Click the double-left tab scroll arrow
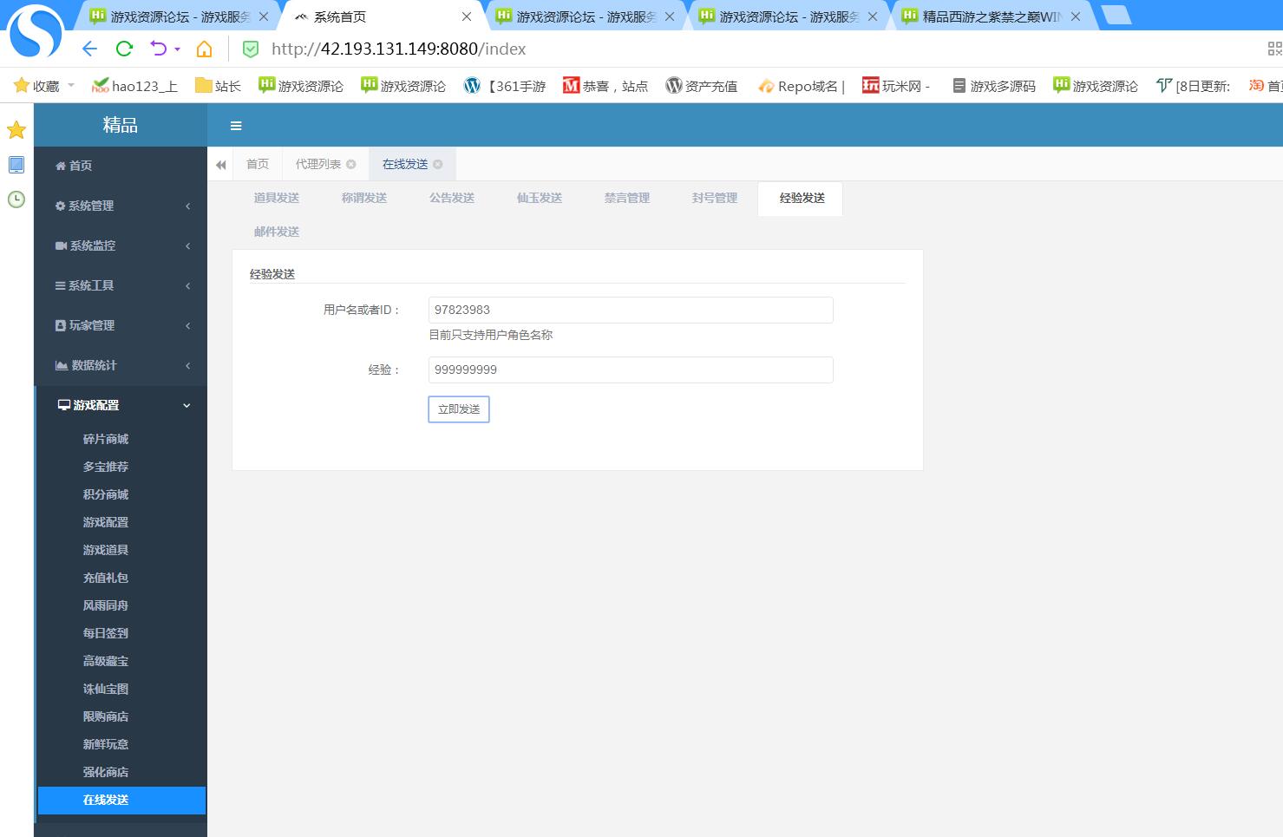 point(221,165)
